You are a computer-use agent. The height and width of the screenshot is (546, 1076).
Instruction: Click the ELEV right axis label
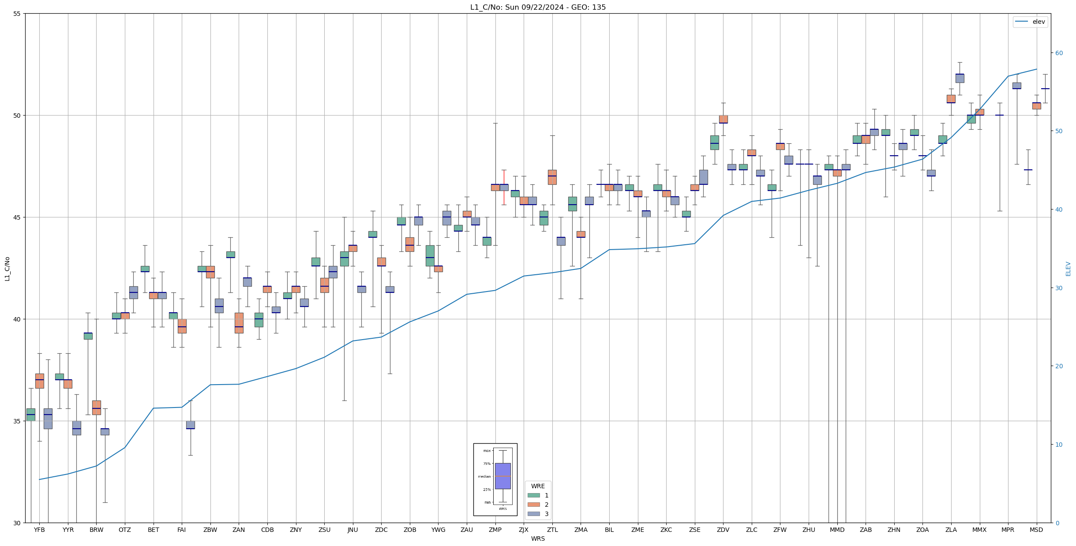pyautogui.click(x=1068, y=269)
